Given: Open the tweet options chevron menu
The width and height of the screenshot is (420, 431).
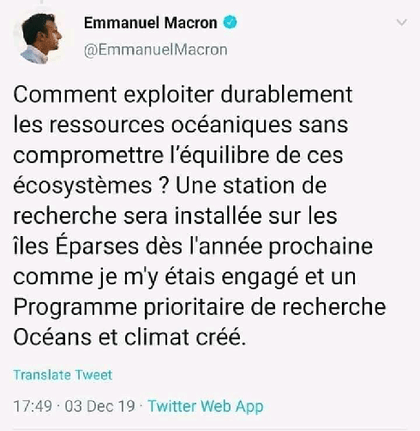Looking at the screenshot, I should point(402,22).
